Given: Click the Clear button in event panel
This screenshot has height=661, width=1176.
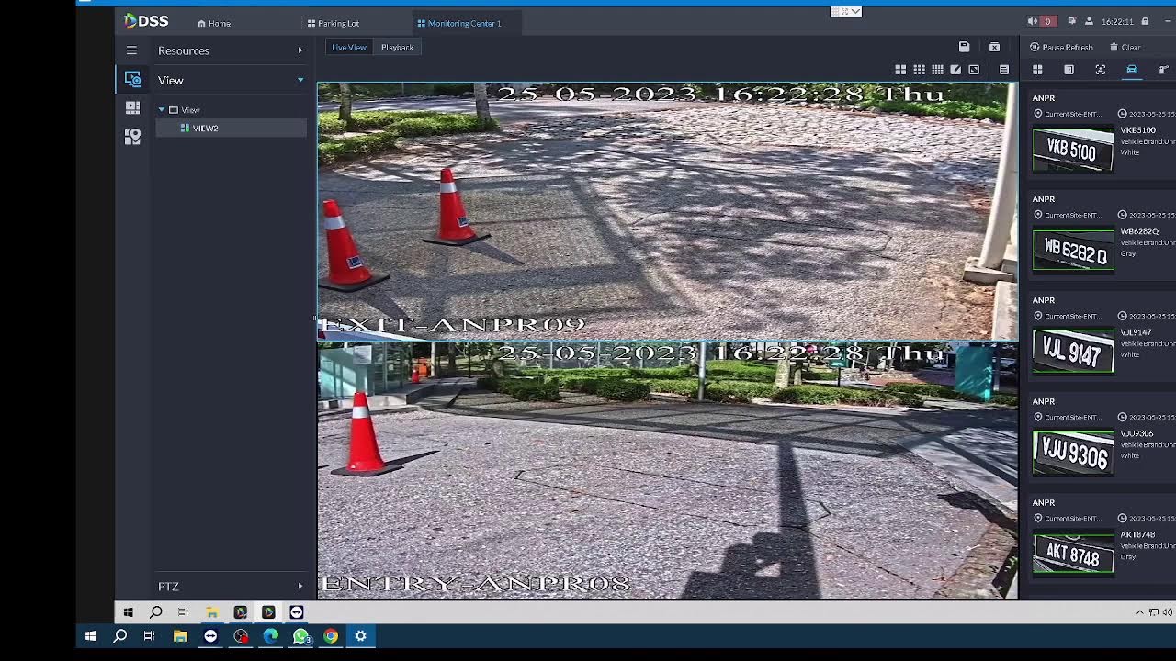Looking at the screenshot, I should click(1125, 48).
